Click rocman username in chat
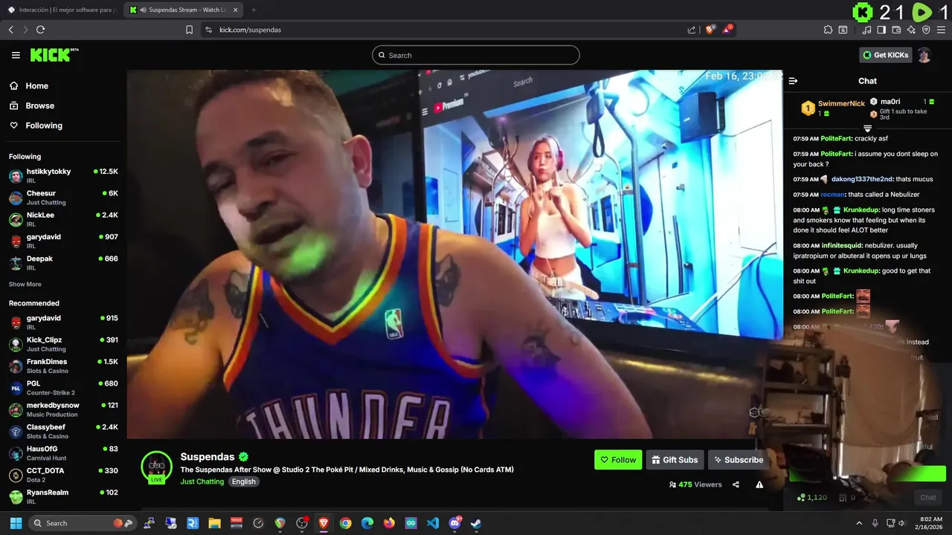This screenshot has height=535, width=952. (832, 195)
